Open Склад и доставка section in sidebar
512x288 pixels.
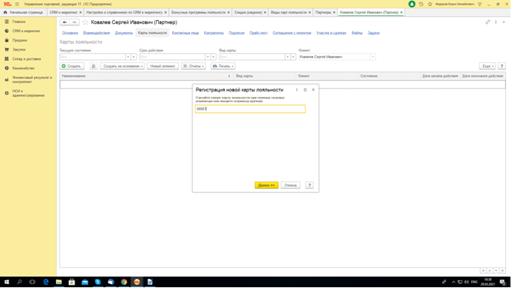26,59
